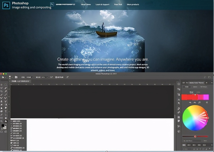
Task: Open the tool preset dropdown in options bar
Action: click(x=4, y=77)
